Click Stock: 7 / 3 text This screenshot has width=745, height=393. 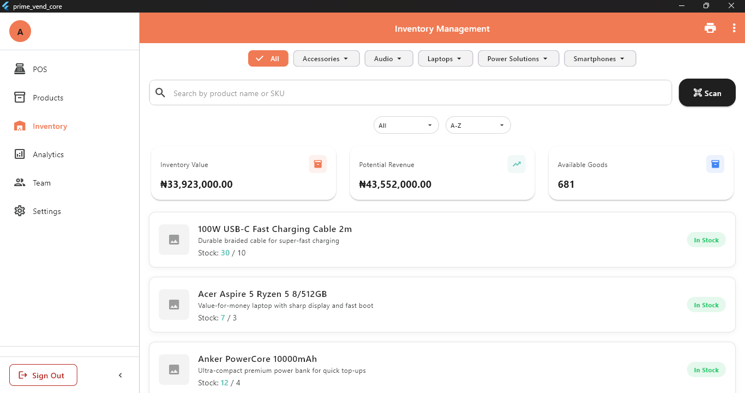coord(217,318)
